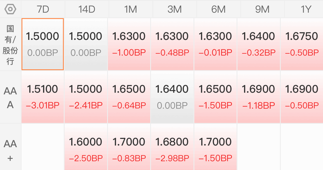Select the 1Y tenor header
This screenshot has width=323, height=170.
pos(304,9)
